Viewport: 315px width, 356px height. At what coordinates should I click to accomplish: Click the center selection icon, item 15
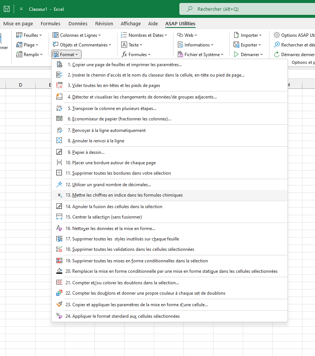(x=59, y=217)
